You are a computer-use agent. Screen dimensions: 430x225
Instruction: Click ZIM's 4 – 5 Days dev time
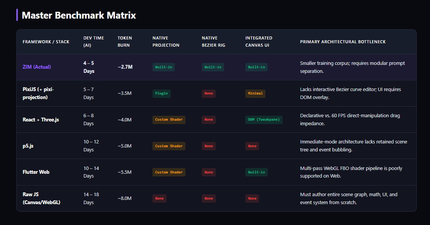point(89,67)
